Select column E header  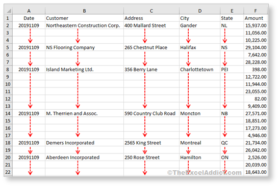[232, 11]
